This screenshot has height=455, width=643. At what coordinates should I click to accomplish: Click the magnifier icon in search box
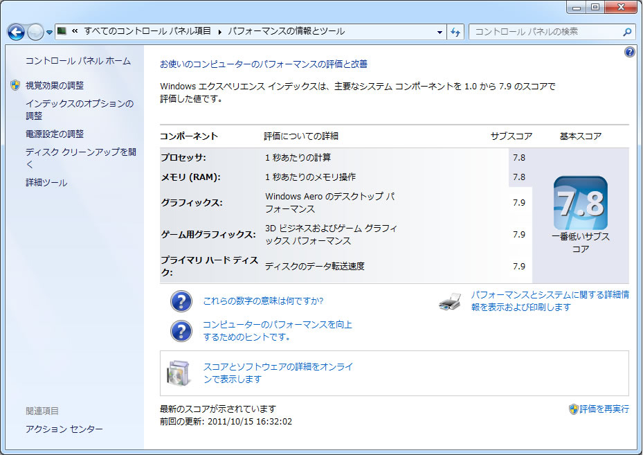tap(627, 32)
